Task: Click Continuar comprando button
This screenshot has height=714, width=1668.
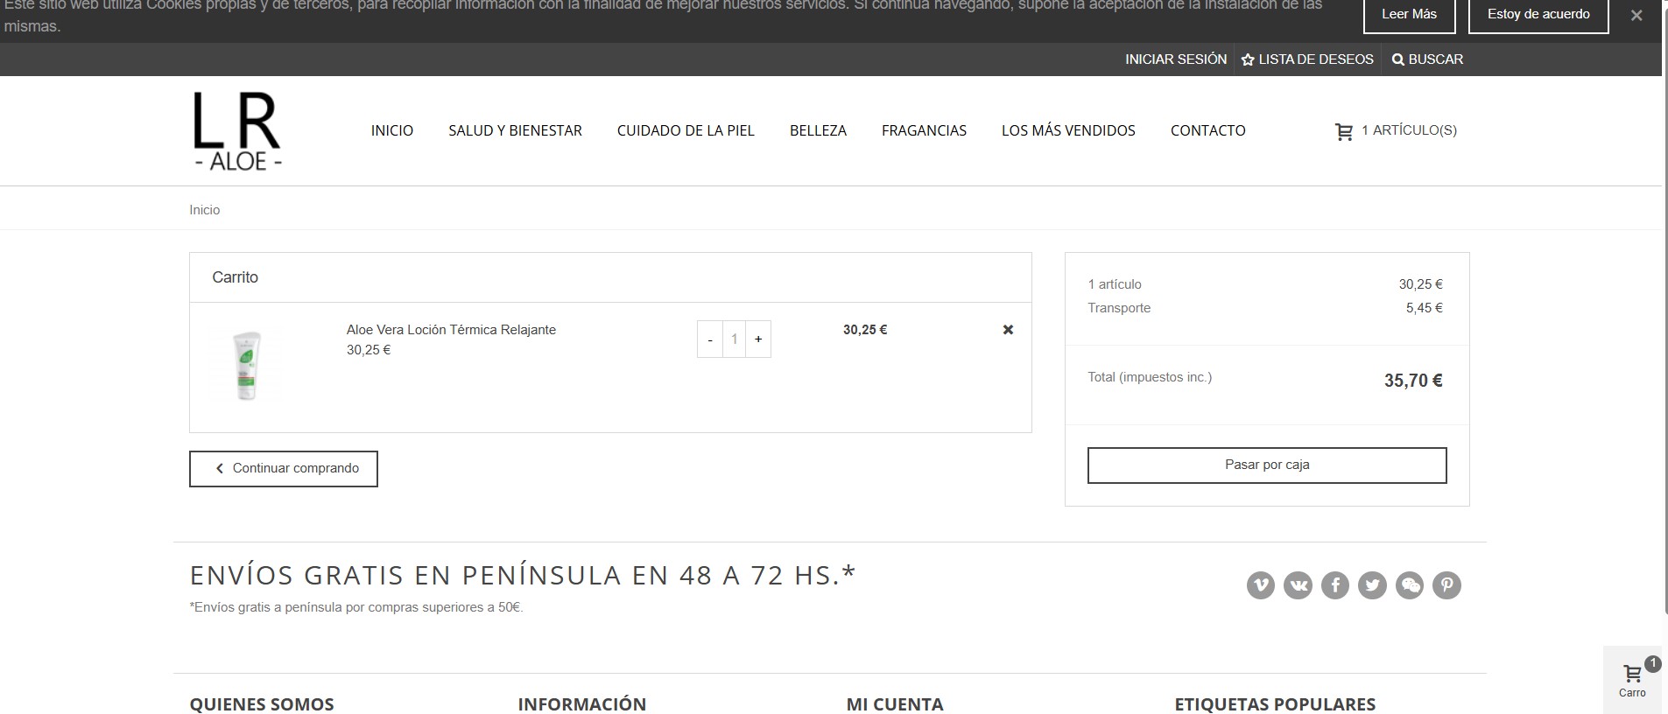Action: 284,469
